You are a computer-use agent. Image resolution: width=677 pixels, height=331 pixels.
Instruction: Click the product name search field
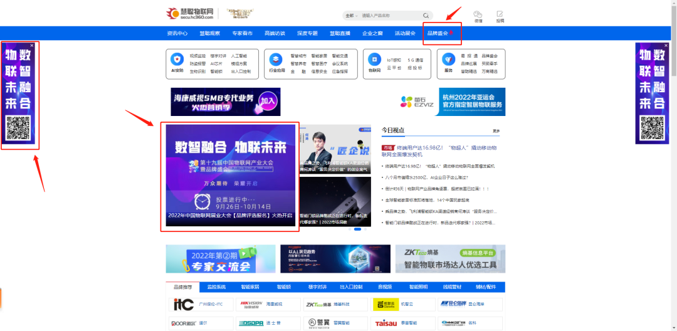[x=391, y=16]
